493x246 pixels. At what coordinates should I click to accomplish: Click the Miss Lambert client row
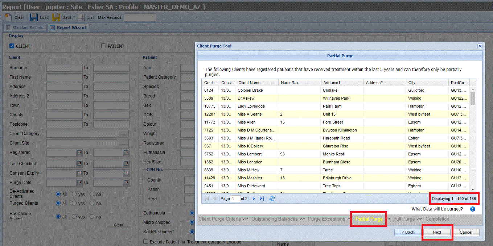point(336,154)
